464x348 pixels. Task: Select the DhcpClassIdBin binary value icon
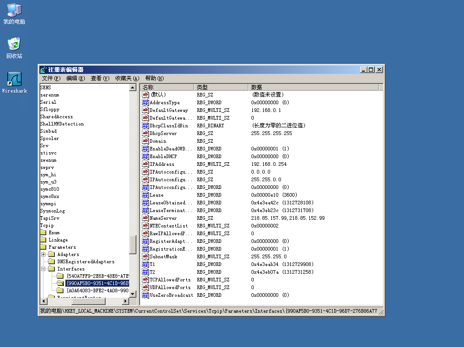145,126
